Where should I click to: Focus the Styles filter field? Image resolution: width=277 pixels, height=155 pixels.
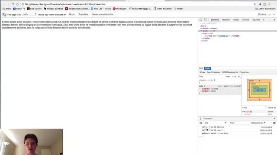click(x=211, y=77)
